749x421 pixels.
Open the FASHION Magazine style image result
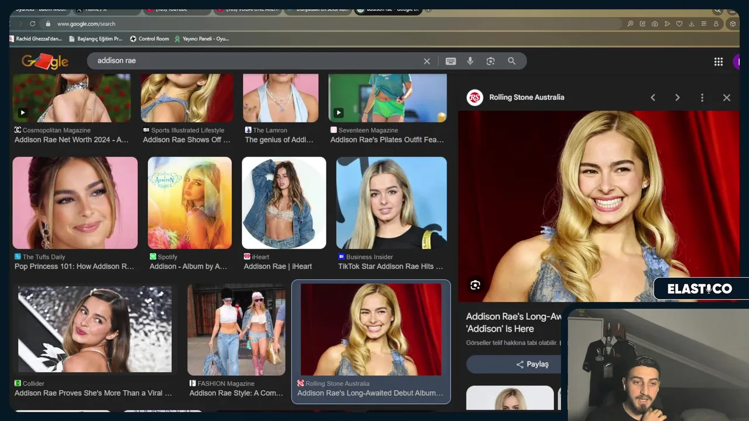[x=236, y=329]
